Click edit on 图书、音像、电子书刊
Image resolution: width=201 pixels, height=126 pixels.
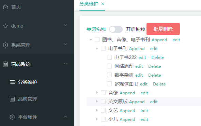coord(176,40)
